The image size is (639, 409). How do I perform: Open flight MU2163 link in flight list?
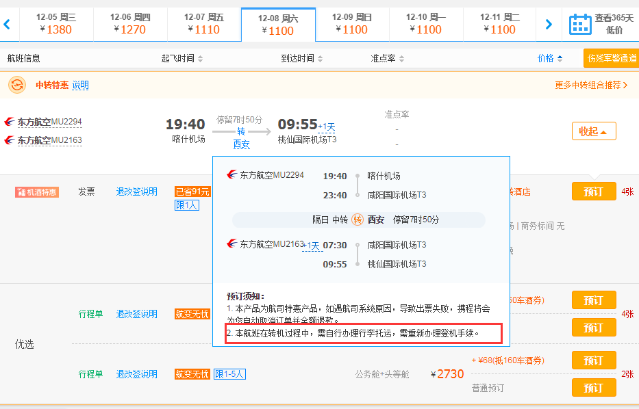49,140
